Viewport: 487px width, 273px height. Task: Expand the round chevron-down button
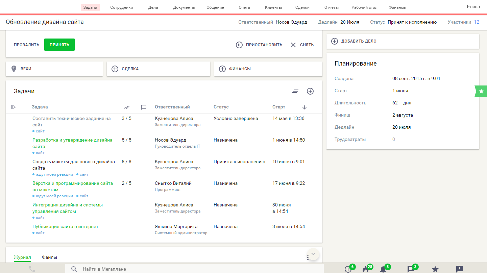click(313, 254)
